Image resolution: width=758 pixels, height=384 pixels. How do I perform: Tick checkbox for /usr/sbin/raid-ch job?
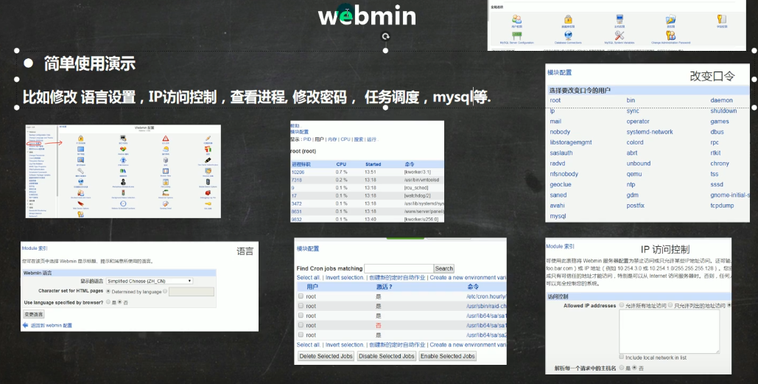[301, 306]
